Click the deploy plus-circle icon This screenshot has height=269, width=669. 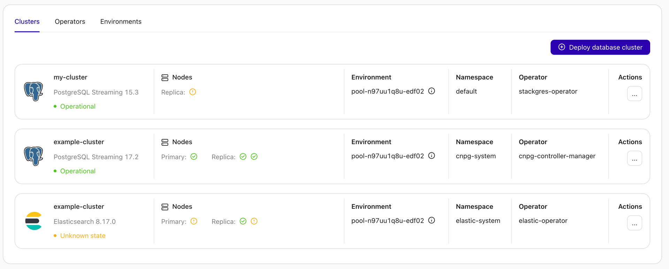coord(562,47)
